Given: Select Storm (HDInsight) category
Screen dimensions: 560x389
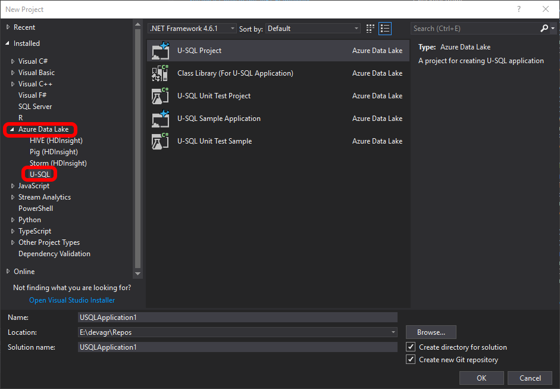Looking at the screenshot, I should (58, 163).
